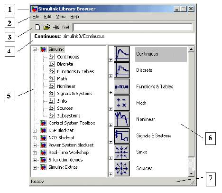Click the pin/stay-on-top toolbar icon
This screenshot has width=222, height=193.
pyautogui.click(x=56, y=27)
